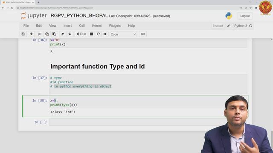Click the Logout button
273x153 pixels.
(245, 16)
